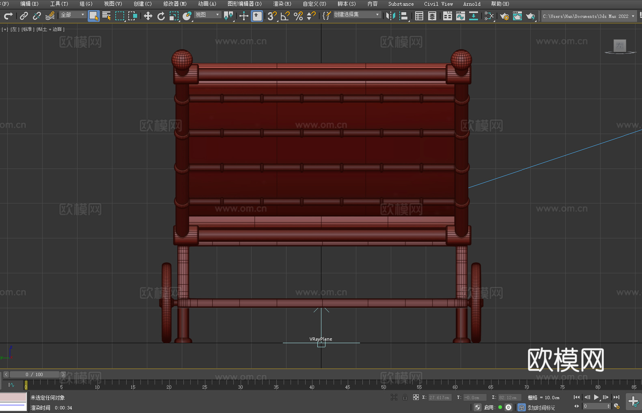Viewport: 642px width, 413px height.
Task: Toggle the Selection Lock padlock icon
Action: point(405,397)
